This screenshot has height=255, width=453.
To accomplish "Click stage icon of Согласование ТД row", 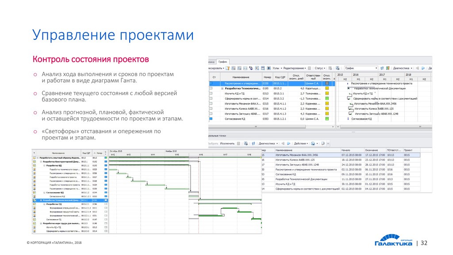I will click(x=34, y=220).
